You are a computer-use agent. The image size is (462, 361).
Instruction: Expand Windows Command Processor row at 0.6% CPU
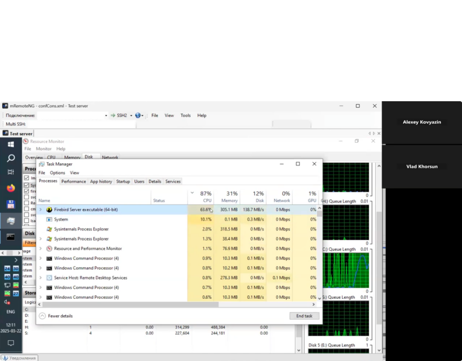tap(41, 297)
